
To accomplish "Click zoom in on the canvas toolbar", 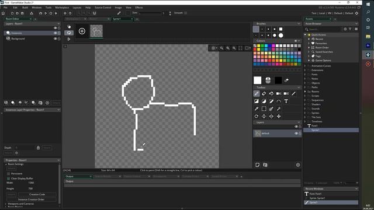I will (x=234, y=48).
